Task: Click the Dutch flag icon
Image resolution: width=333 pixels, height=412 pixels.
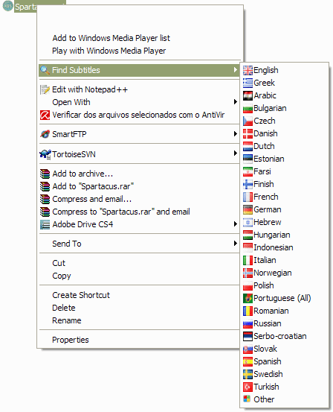Action: (x=248, y=146)
